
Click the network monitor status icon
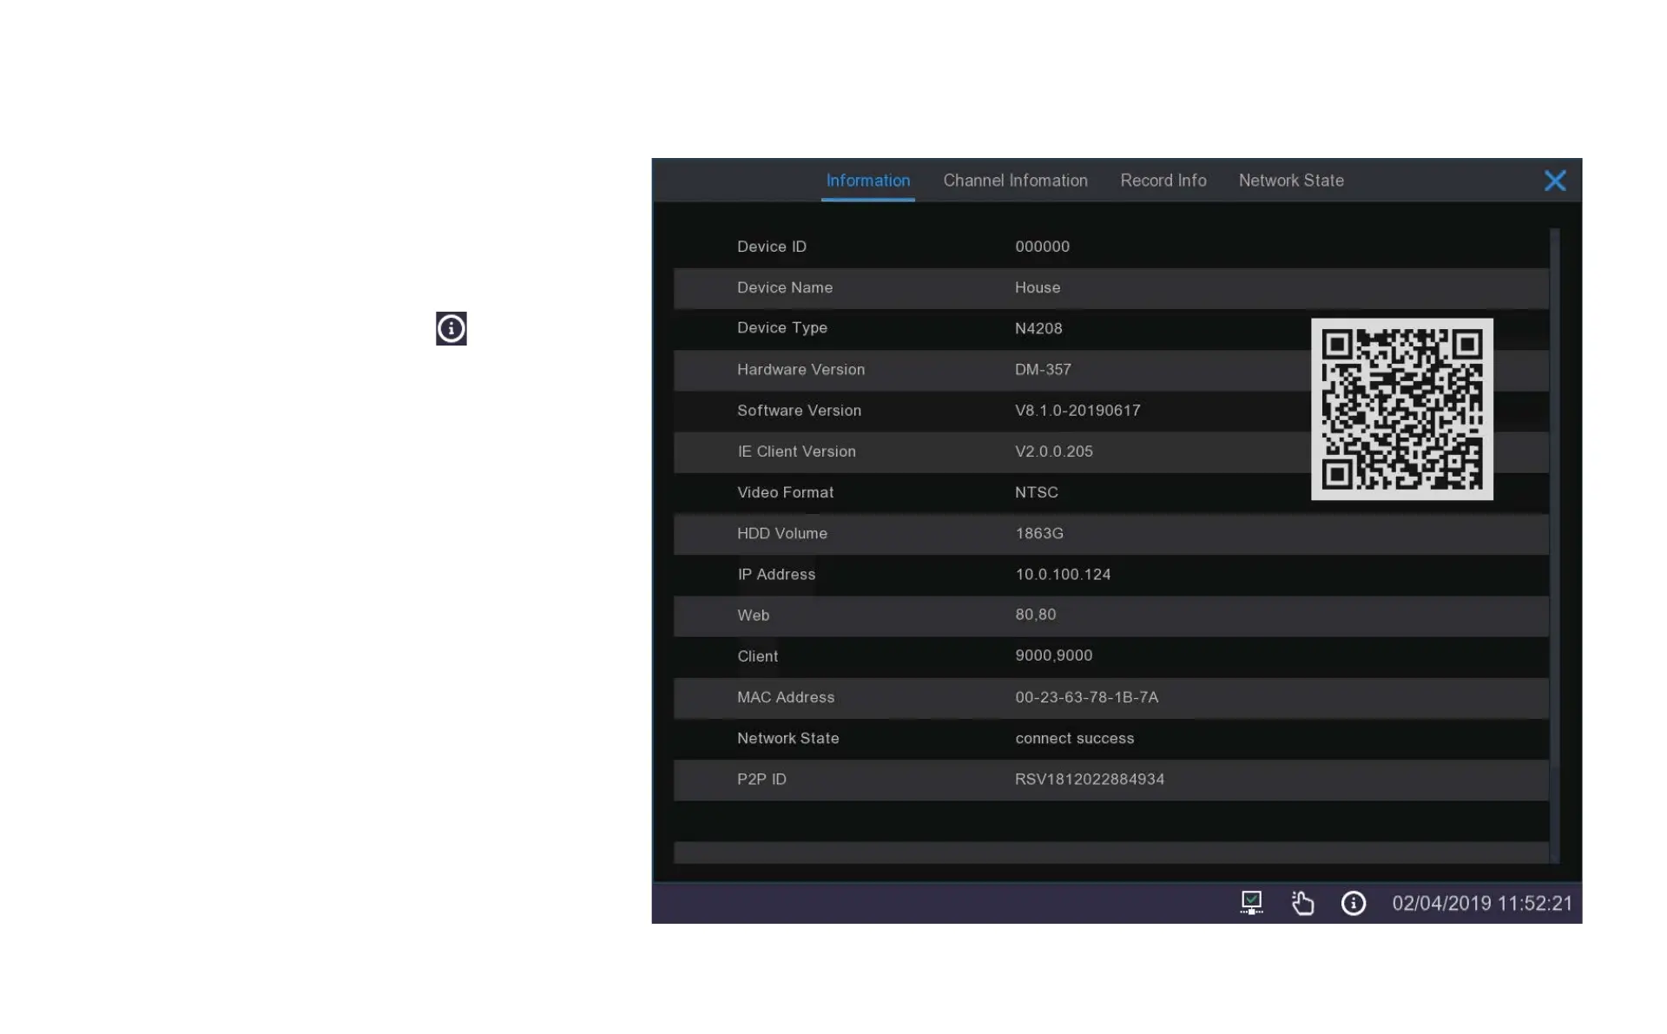[1251, 903]
